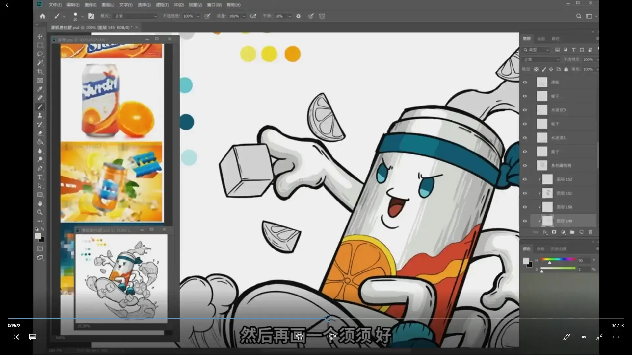Toggle visibility of layer 图层 151
The height and width of the screenshot is (355, 632).
(x=525, y=193)
